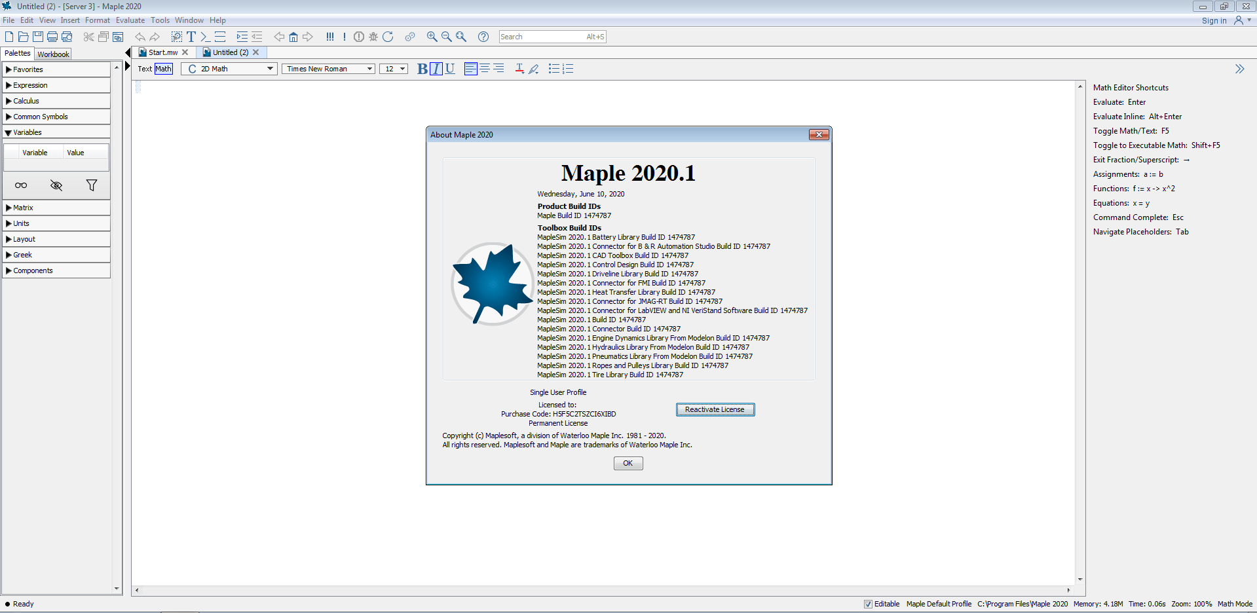The height and width of the screenshot is (613, 1257).
Task: Print the document with the printer icon
Action: coord(52,37)
